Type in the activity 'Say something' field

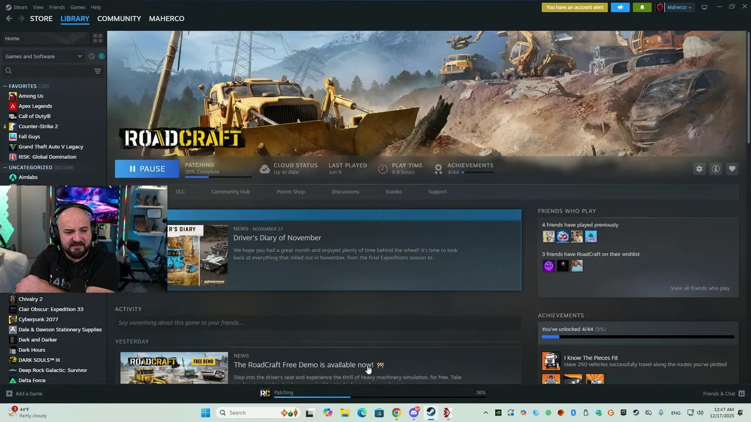[x=318, y=323]
